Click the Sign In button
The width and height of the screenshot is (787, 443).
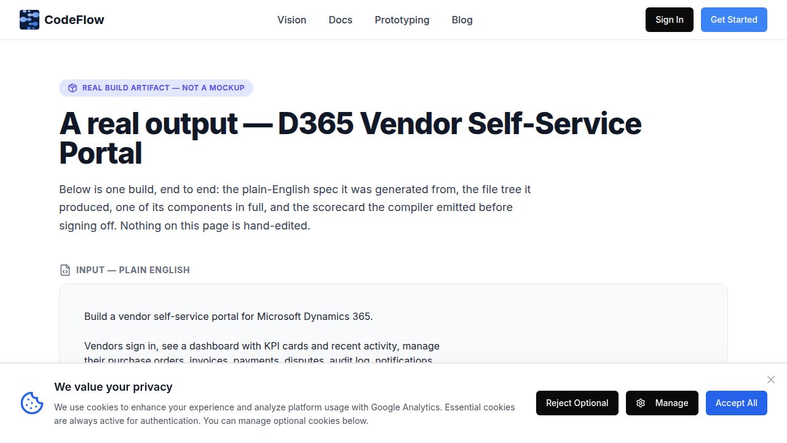[x=670, y=20]
